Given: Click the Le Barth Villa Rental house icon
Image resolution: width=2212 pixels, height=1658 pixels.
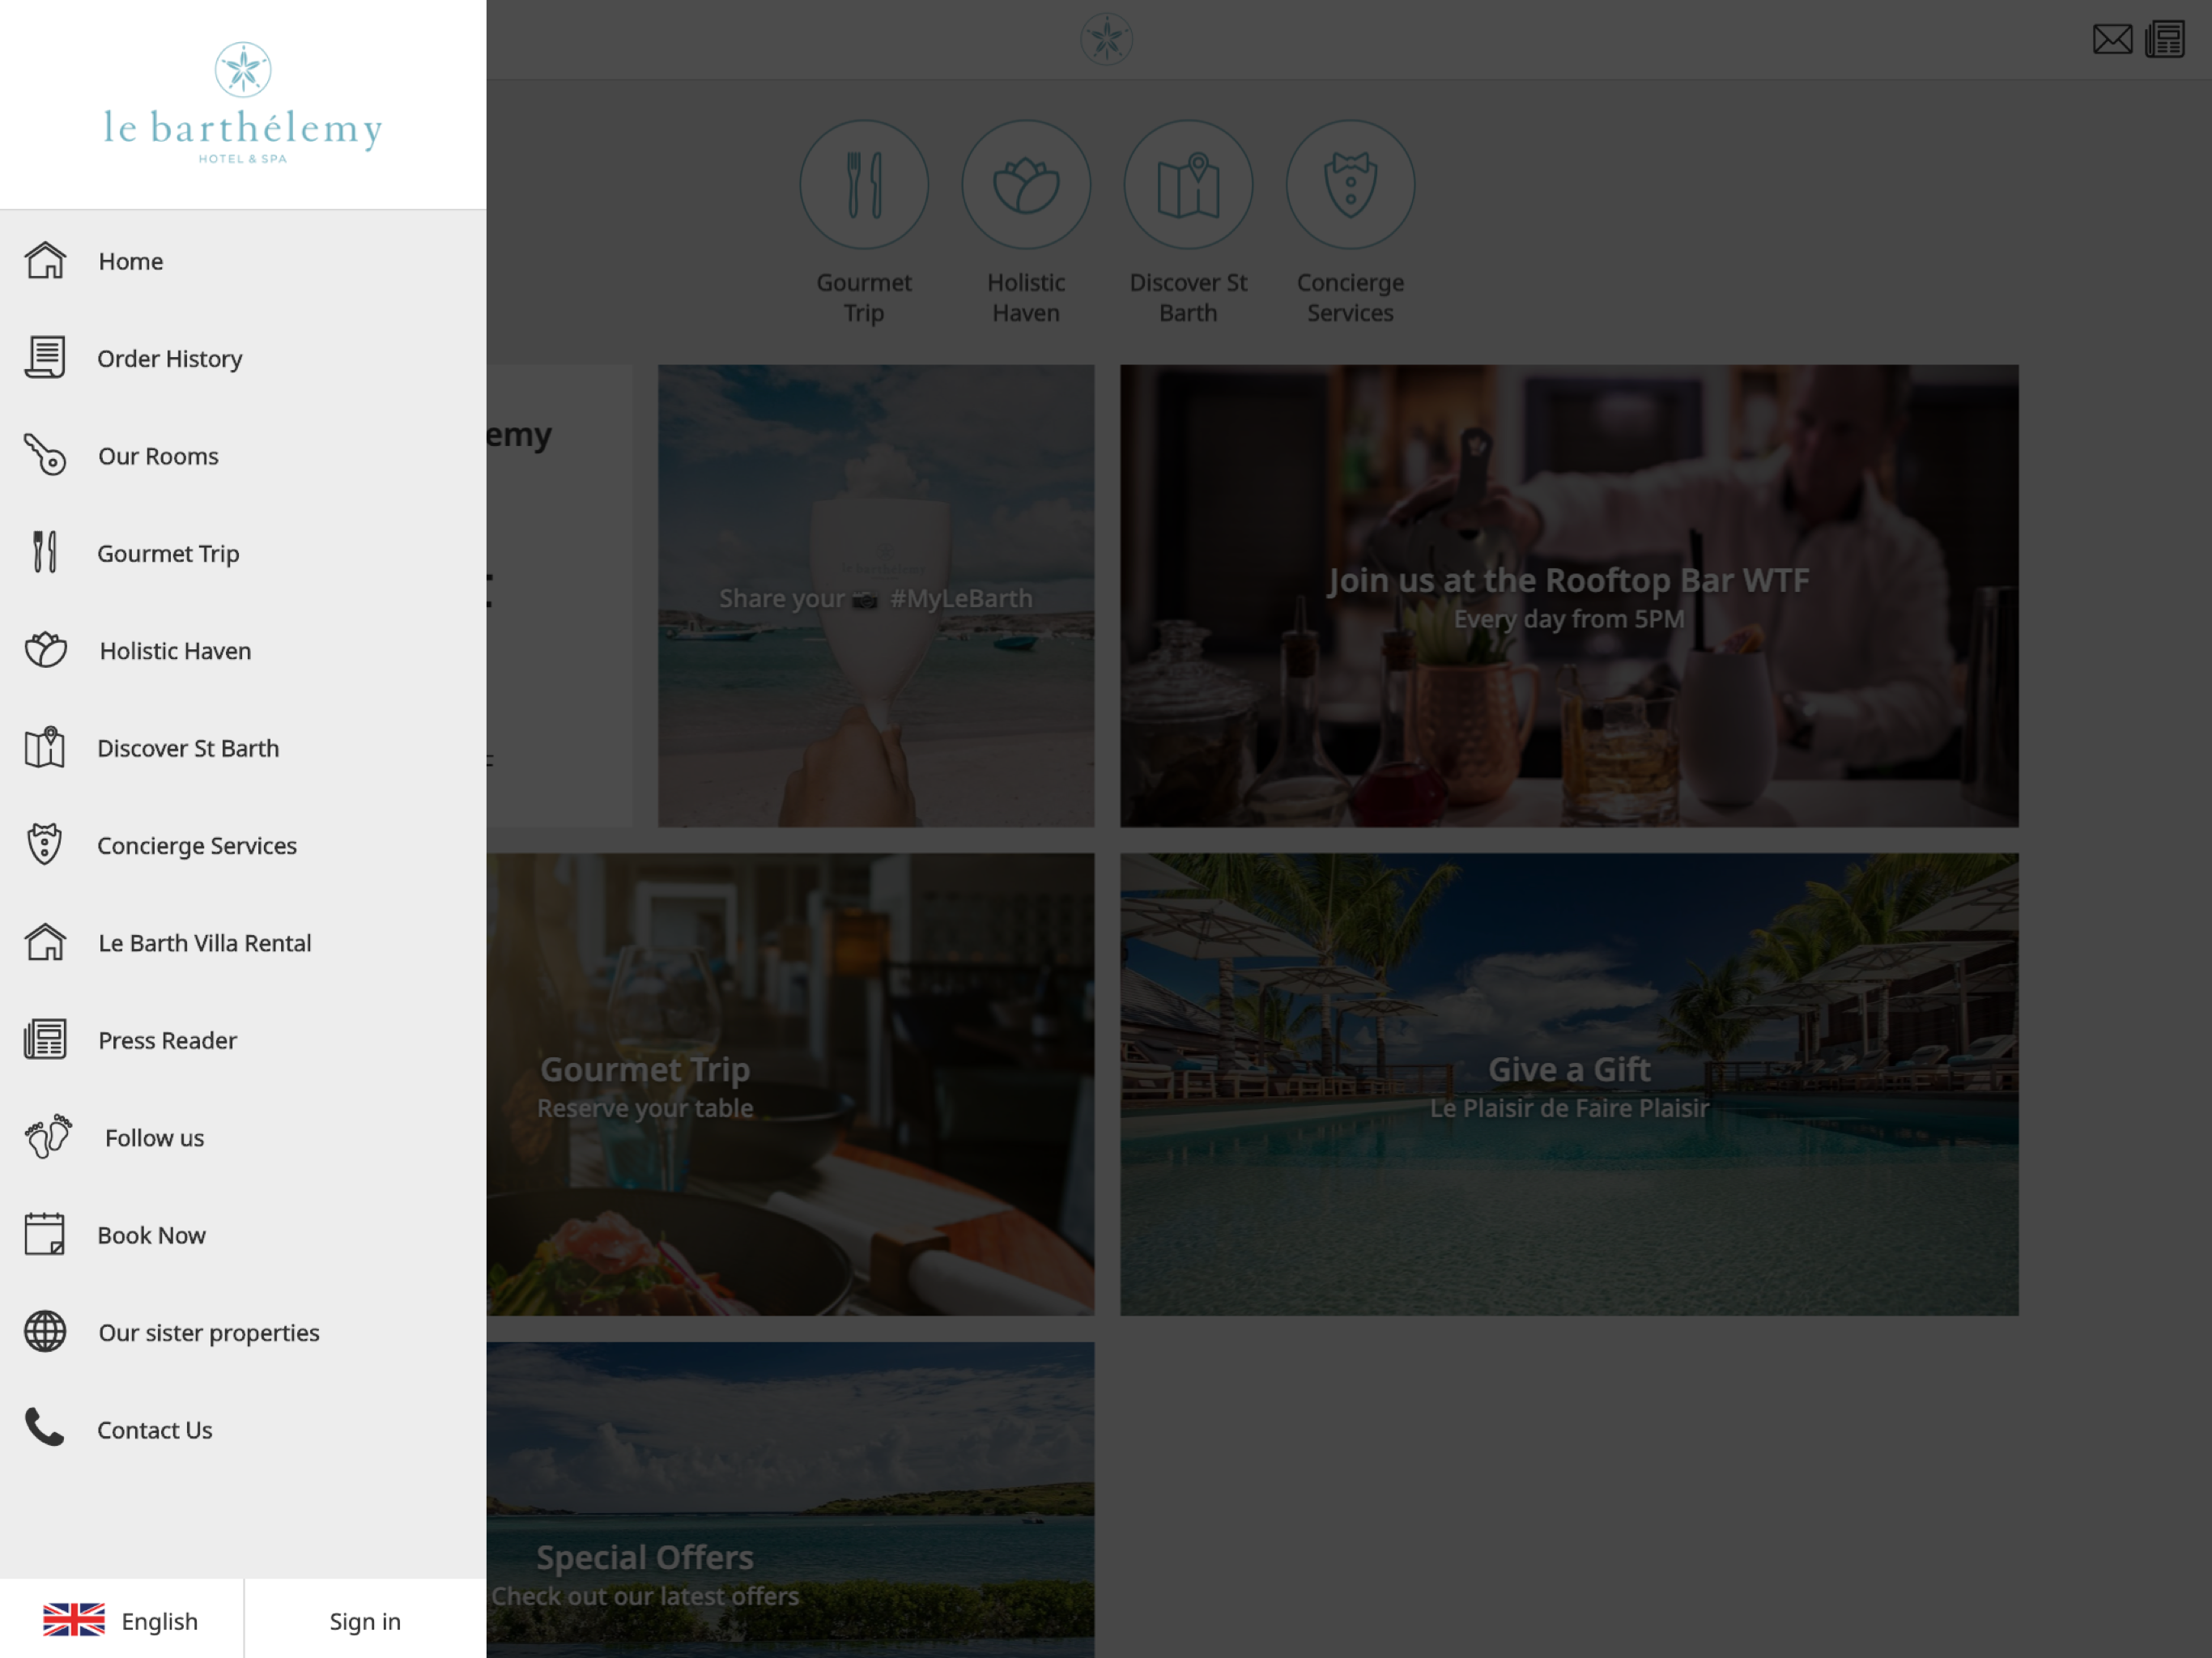Looking at the screenshot, I should click(x=45, y=942).
